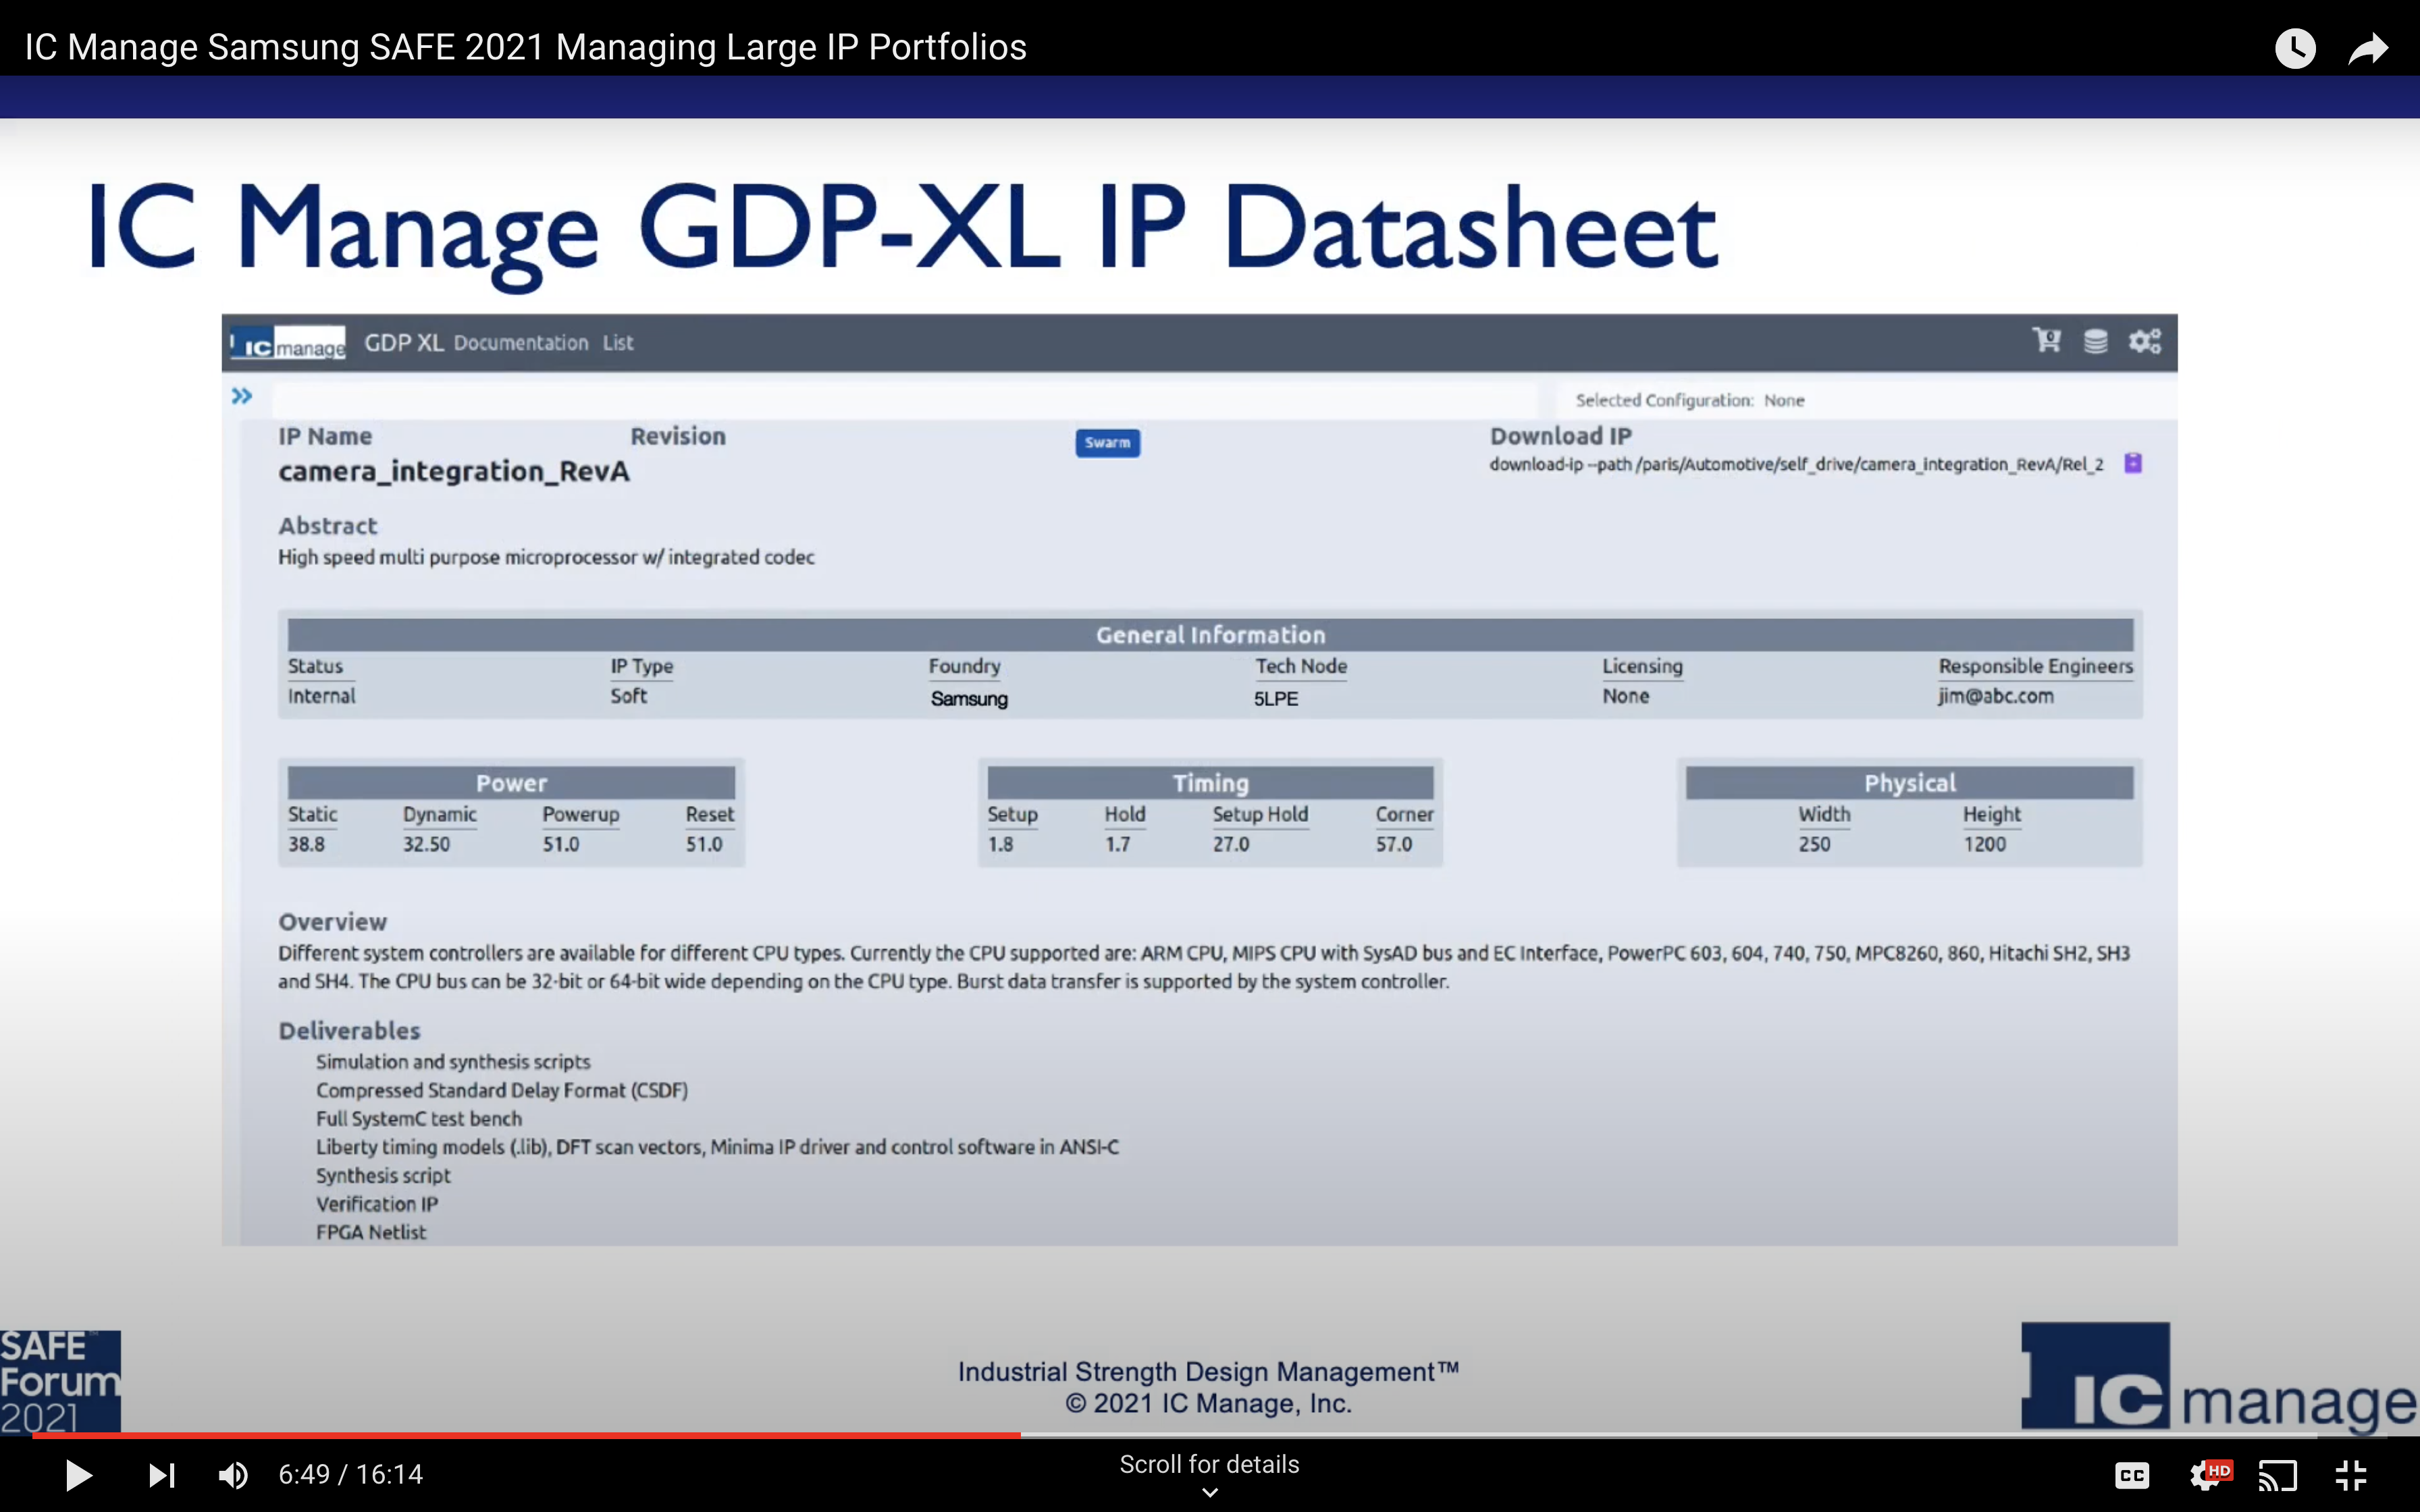The width and height of the screenshot is (2420, 1512).
Task: Click the General Information header bar
Action: coord(1210,635)
